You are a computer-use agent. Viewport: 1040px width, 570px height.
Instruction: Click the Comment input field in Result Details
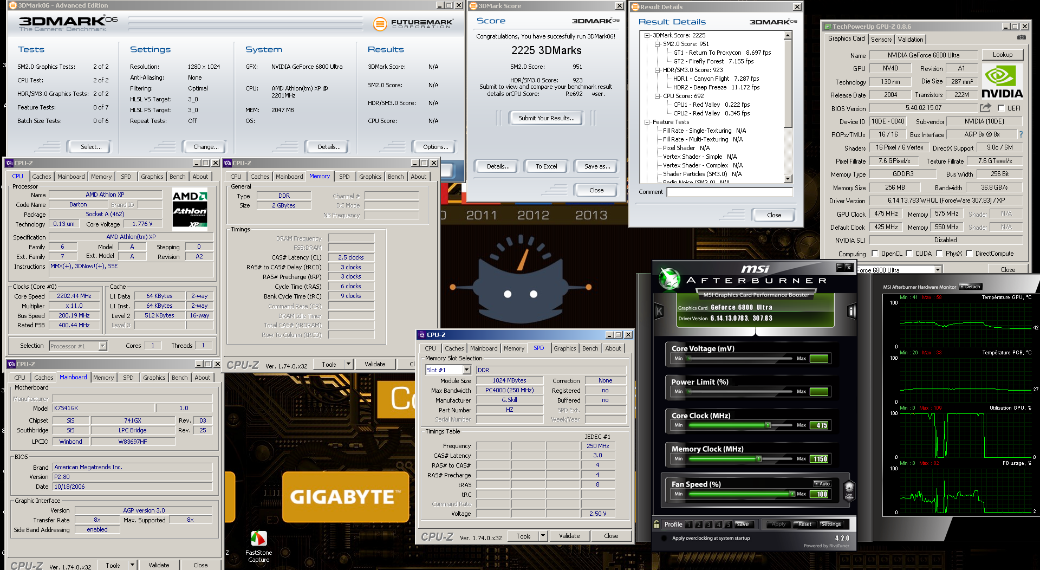(x=730, y=192)
